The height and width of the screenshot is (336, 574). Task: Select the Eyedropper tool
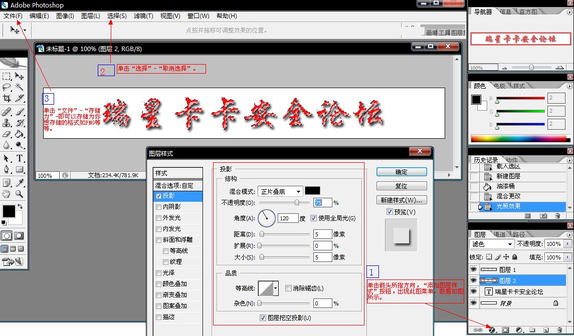(x=20, y=182)
